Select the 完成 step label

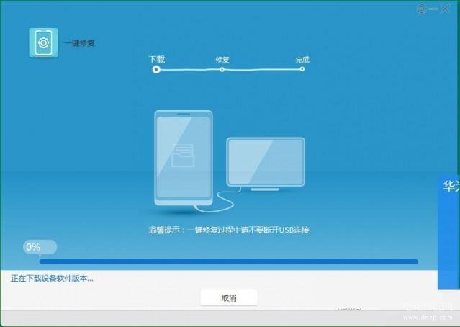click(x=302, y=59)
